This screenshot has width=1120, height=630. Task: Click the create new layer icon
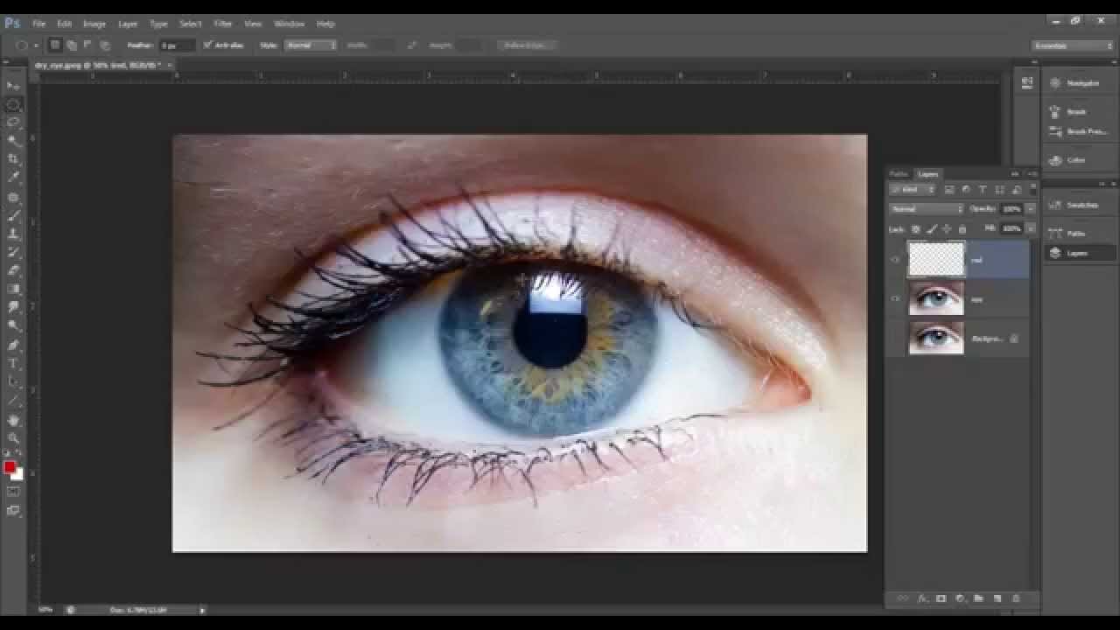click(997, 598)
